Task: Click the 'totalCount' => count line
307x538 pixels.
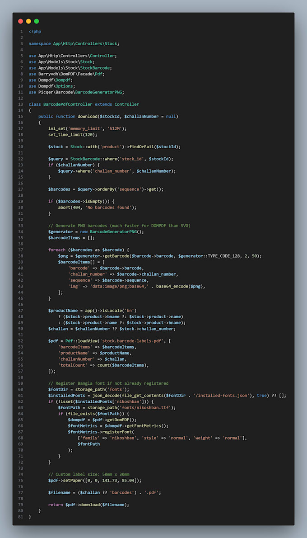Action: click(x=103, y=365)
